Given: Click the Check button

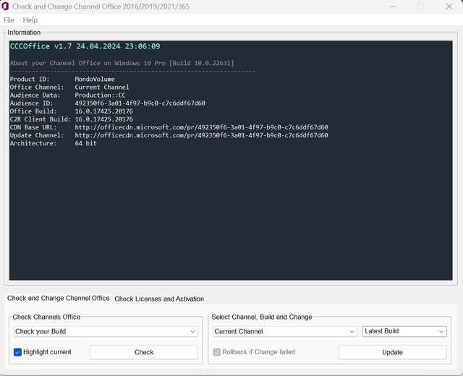Looking at the screenshot, I should [144, 352].
